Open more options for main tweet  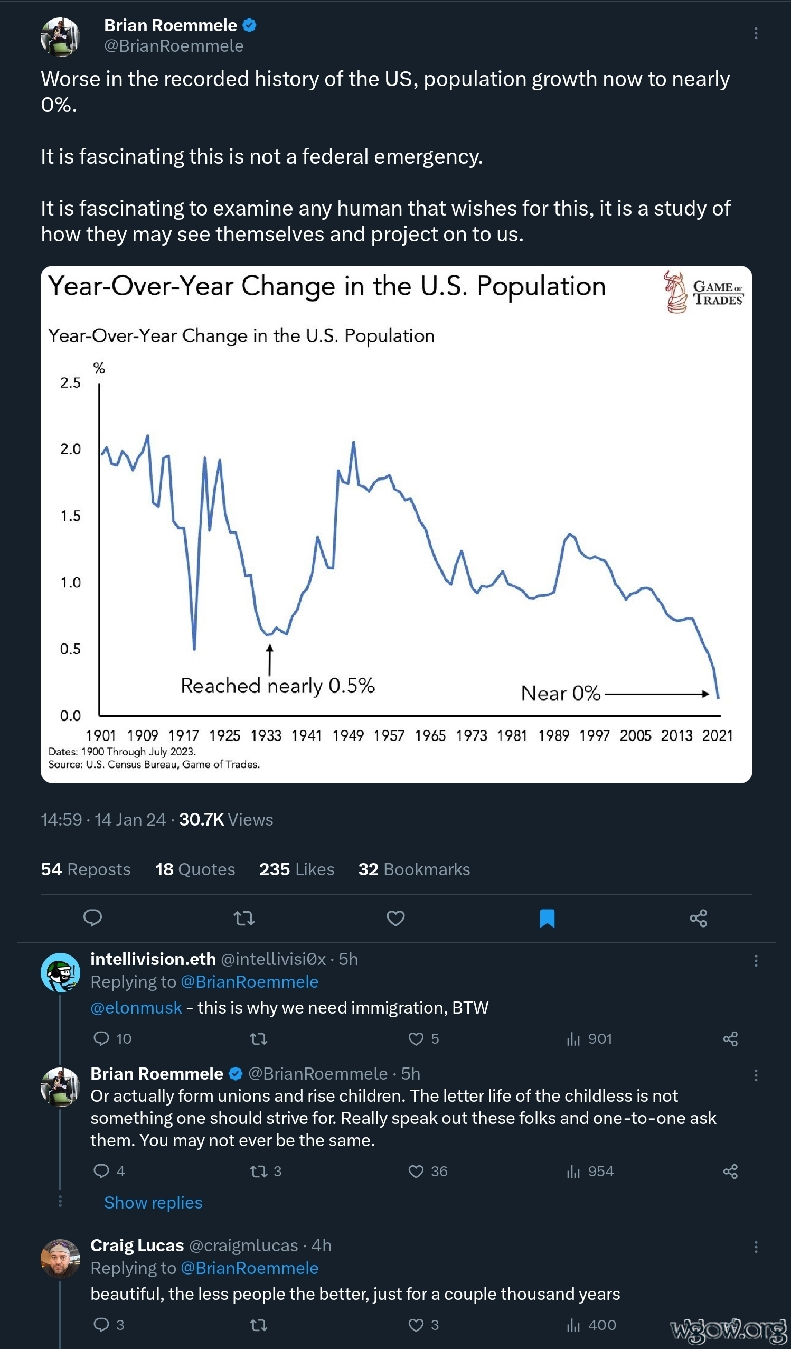[756, 33]
